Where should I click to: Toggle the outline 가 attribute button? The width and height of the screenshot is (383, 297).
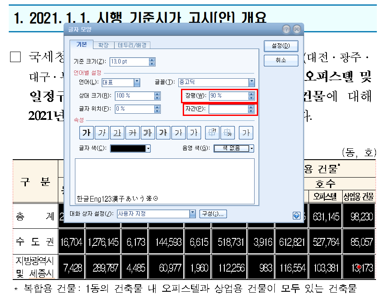coord(148,133)
